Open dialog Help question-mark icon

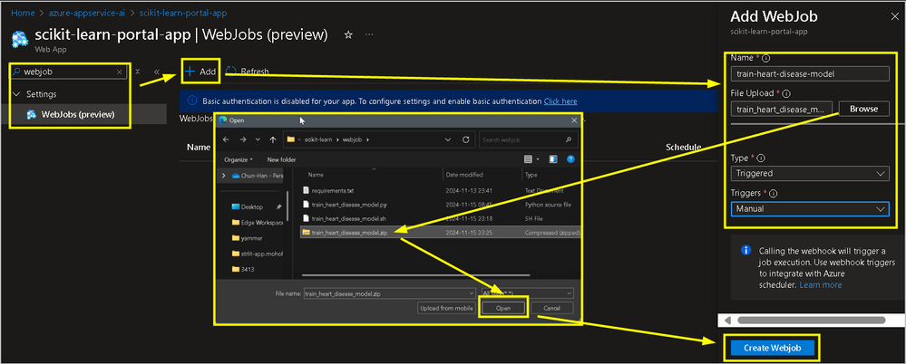[570, 159]
